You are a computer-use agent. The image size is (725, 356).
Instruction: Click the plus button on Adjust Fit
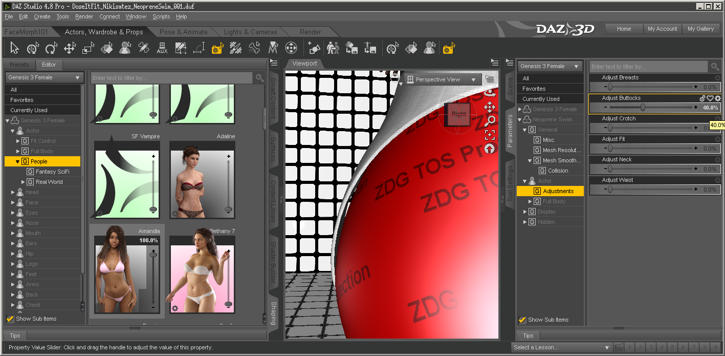[x=695, y=149]
